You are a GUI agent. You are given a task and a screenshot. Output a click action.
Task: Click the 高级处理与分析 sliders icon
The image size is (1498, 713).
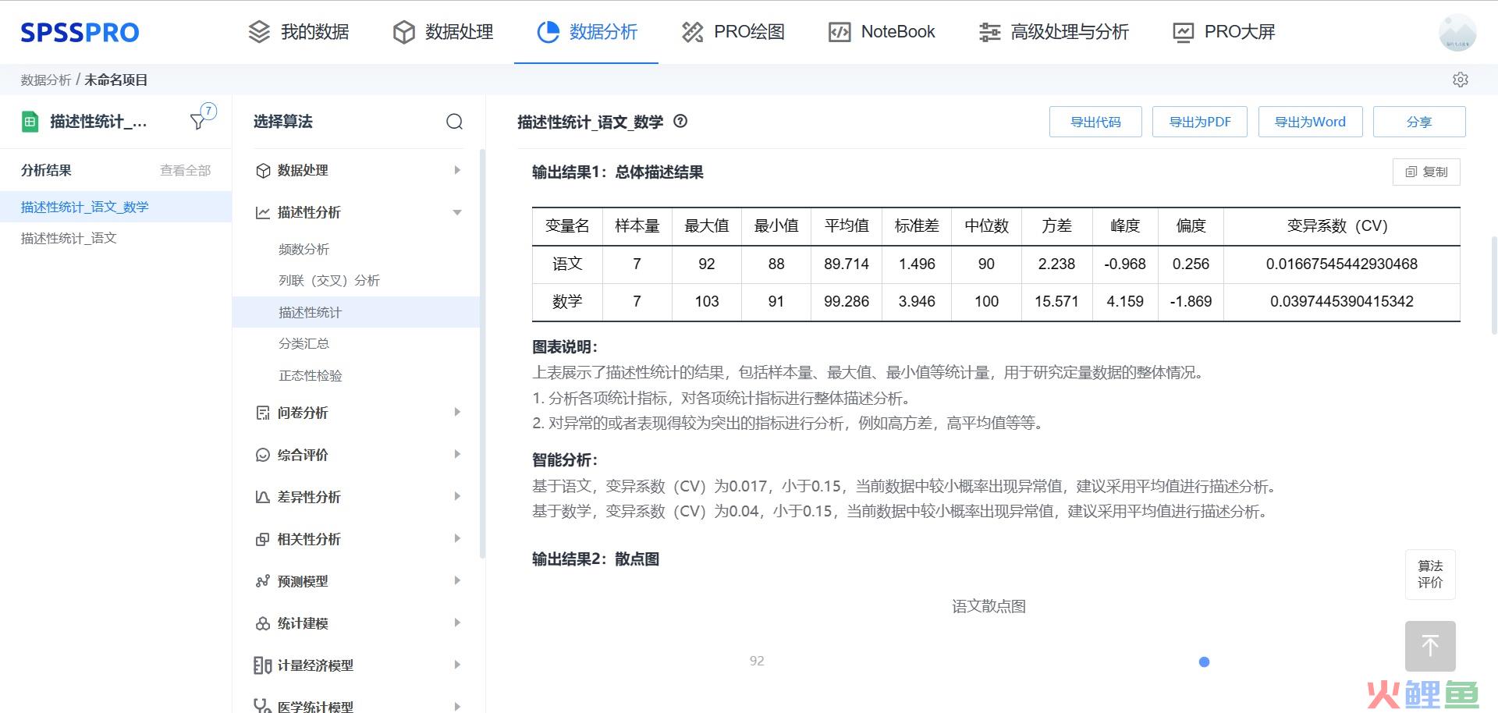pos(989,32)
